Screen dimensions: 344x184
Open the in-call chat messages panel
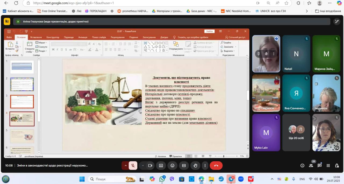[320, 165]
